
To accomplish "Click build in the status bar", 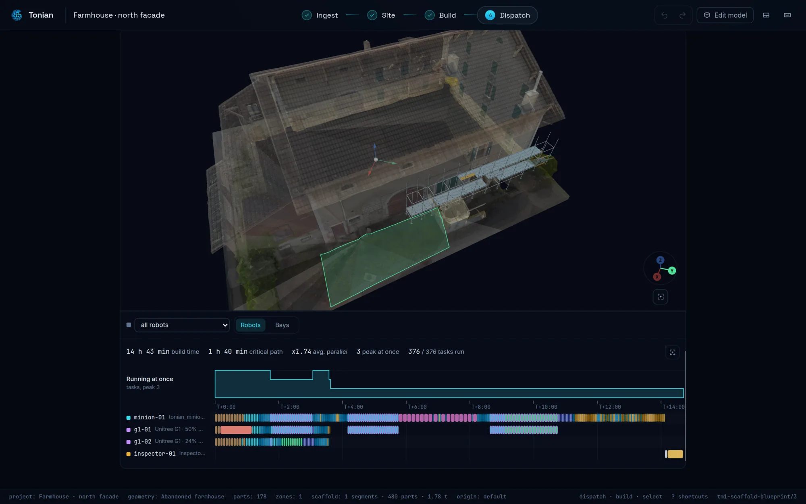I will point(624,496).
